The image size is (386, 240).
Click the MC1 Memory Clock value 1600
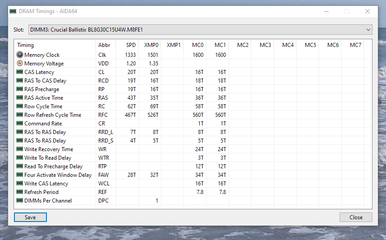(x=221, y=55)
